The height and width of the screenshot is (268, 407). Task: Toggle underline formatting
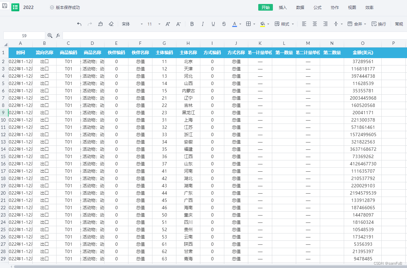tap(213, 24)
